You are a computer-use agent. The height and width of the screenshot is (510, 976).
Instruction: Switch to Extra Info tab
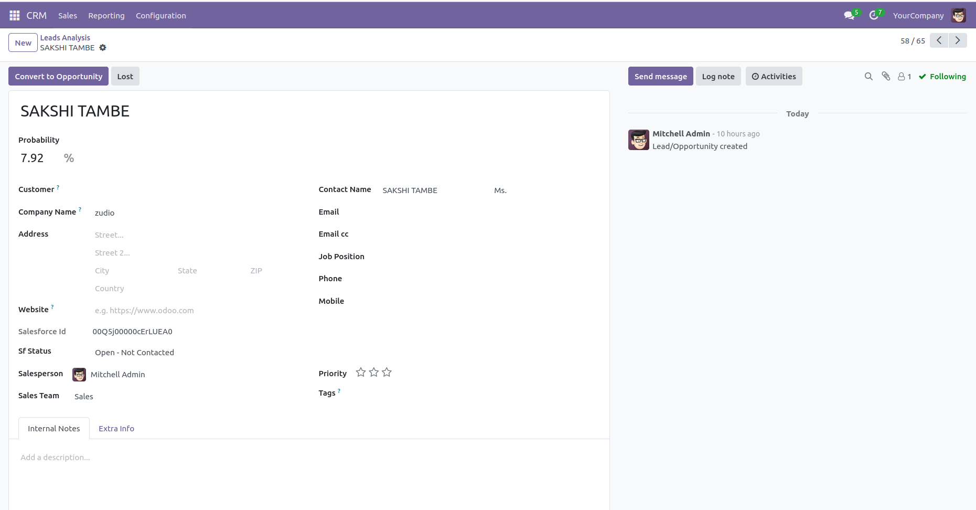(116, 429)
